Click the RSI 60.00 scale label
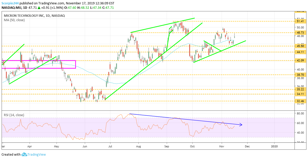 (x=300, y=123)
